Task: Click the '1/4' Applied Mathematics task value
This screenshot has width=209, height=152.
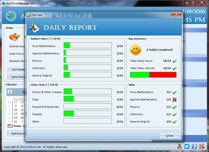Action: tap(168, 99)
